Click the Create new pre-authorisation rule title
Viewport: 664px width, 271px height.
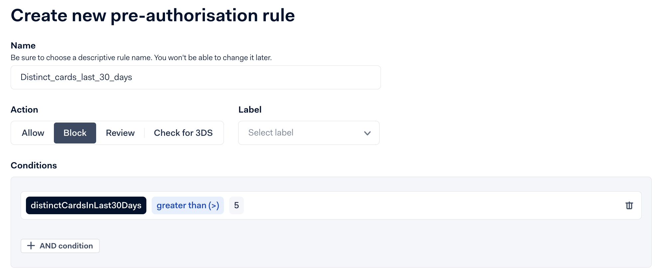coord(153,15)
